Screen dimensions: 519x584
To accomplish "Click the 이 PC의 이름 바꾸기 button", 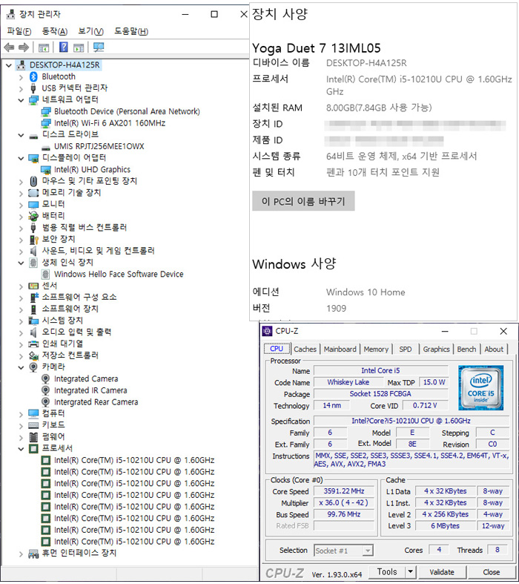I will pyautogui.click(x=303, y=201).
